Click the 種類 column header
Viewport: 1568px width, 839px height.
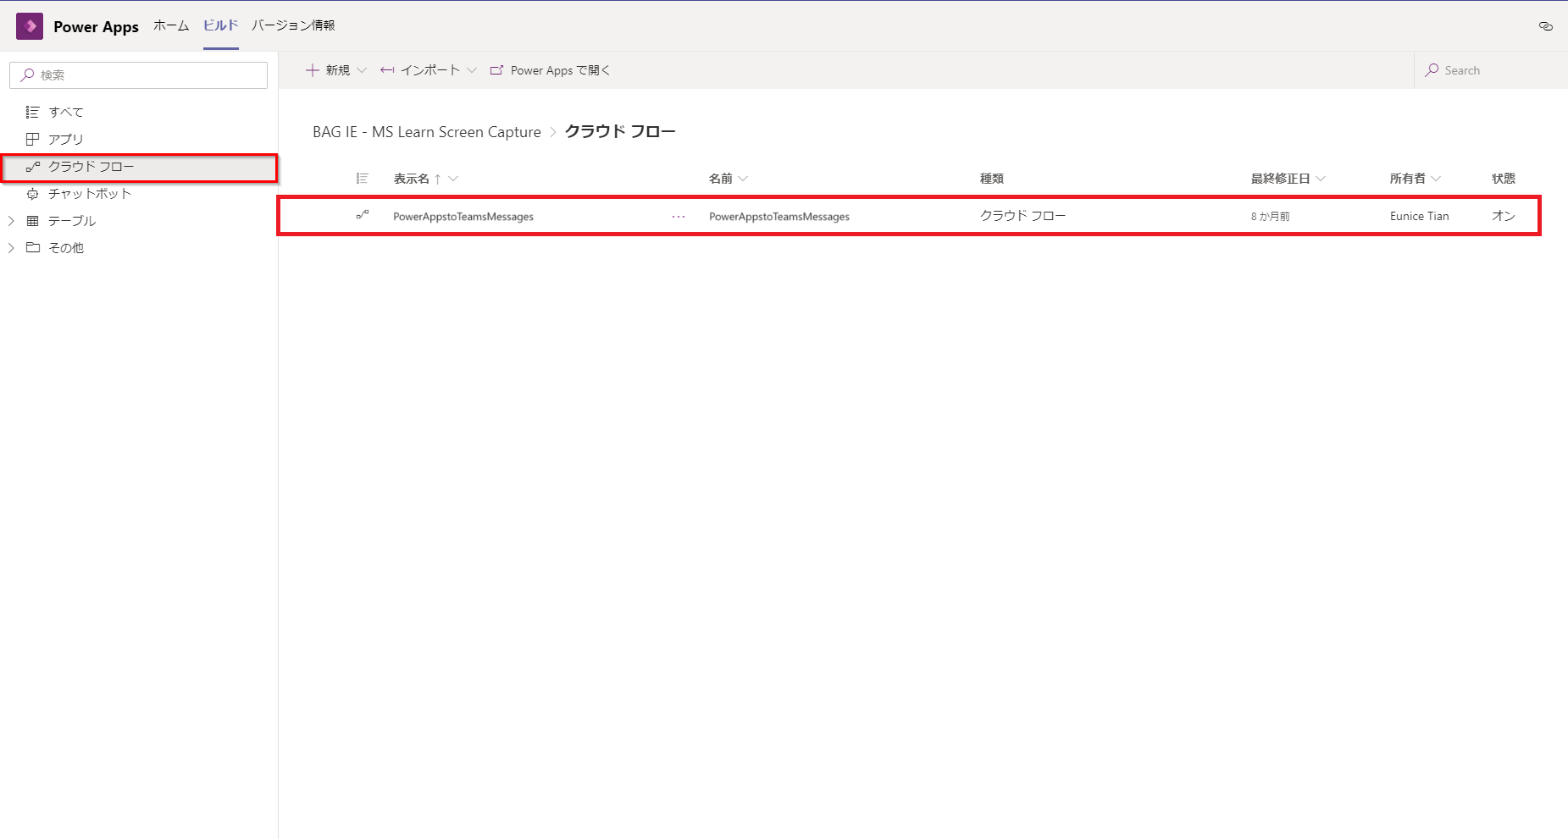(x=992, y=179)
